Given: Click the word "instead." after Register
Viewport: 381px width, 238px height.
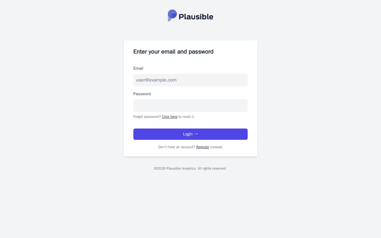Looking at the screenshot, I should tap(216, 147).
